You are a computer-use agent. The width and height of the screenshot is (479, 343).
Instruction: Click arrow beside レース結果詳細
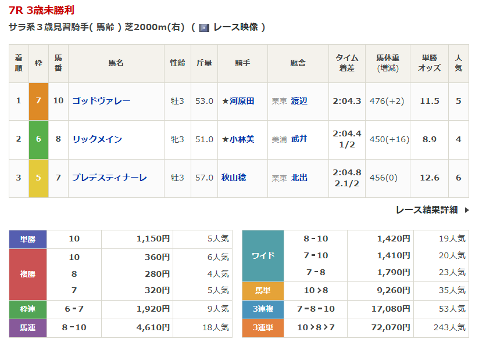coord(466,210)
